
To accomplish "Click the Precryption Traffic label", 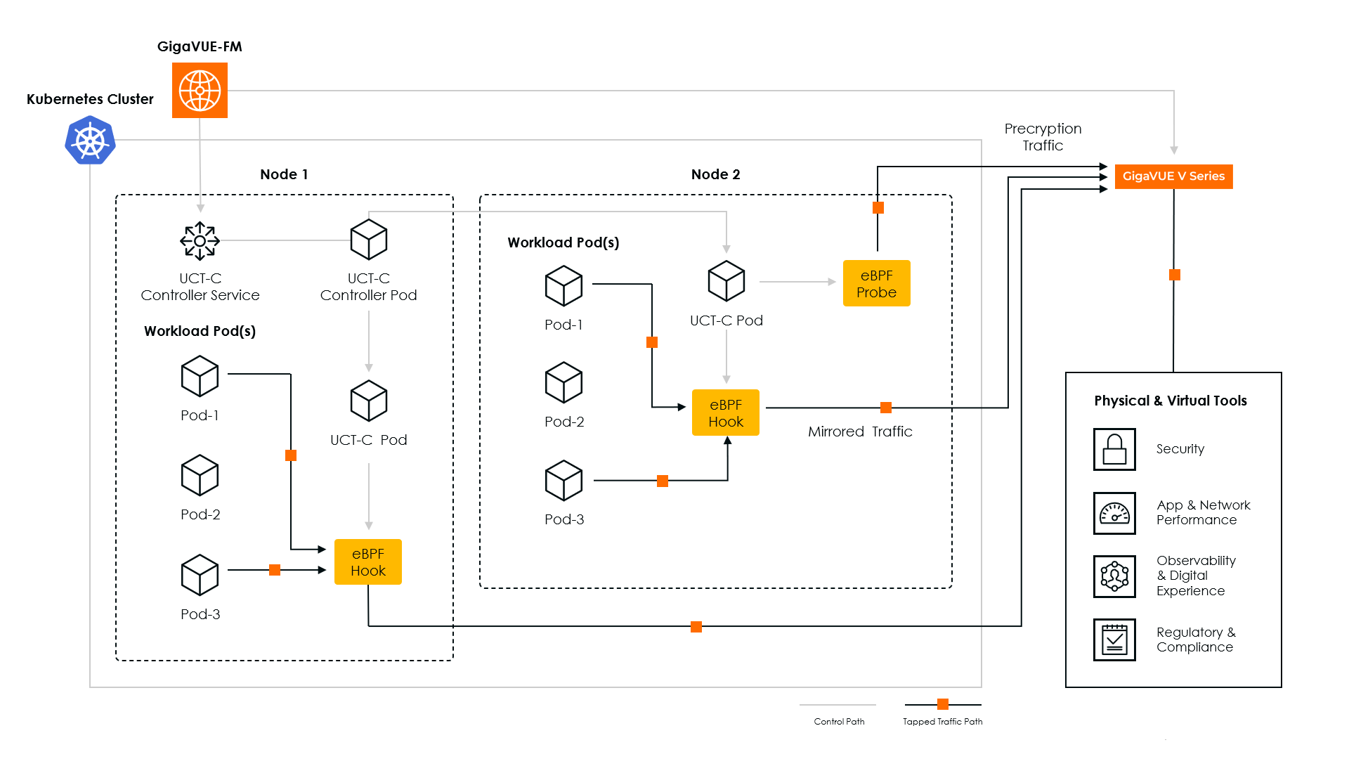I will coord(1043,137).
